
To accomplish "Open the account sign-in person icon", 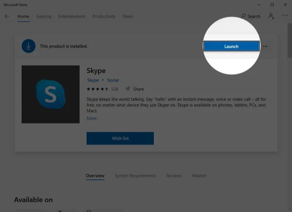I will (271, 16).
